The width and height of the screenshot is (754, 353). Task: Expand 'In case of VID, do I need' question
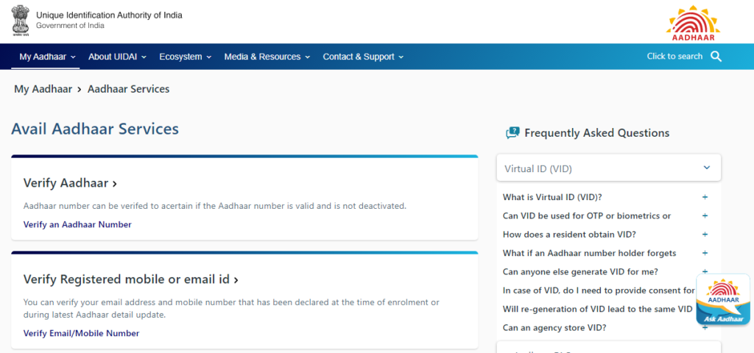point(599,290)
